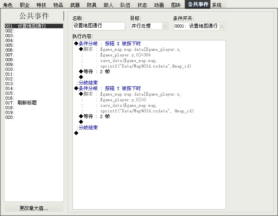This screenshot has height=216, width=278.
Task: Select script line ending with ]=384
Action: pos(125,55)
